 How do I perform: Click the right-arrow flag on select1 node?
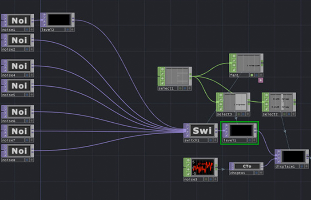tap(162, 78)
